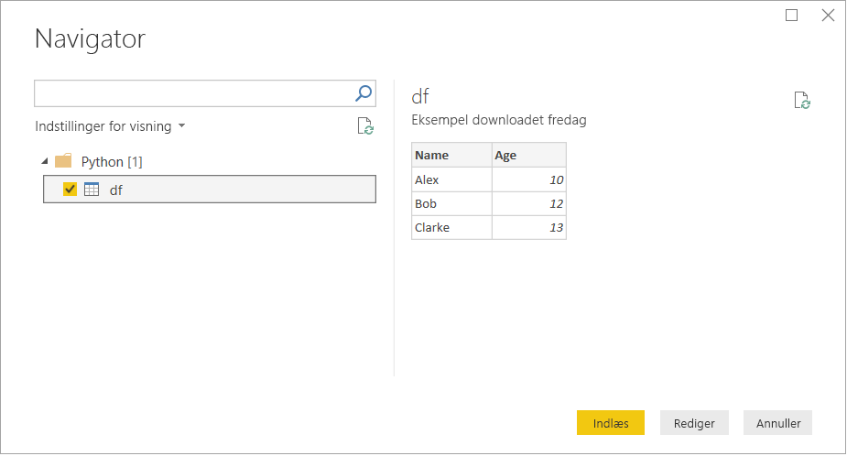Viewport: 847px width, 456px height.
Task: Click the df table icon in tree
Action: click(92, 190)
